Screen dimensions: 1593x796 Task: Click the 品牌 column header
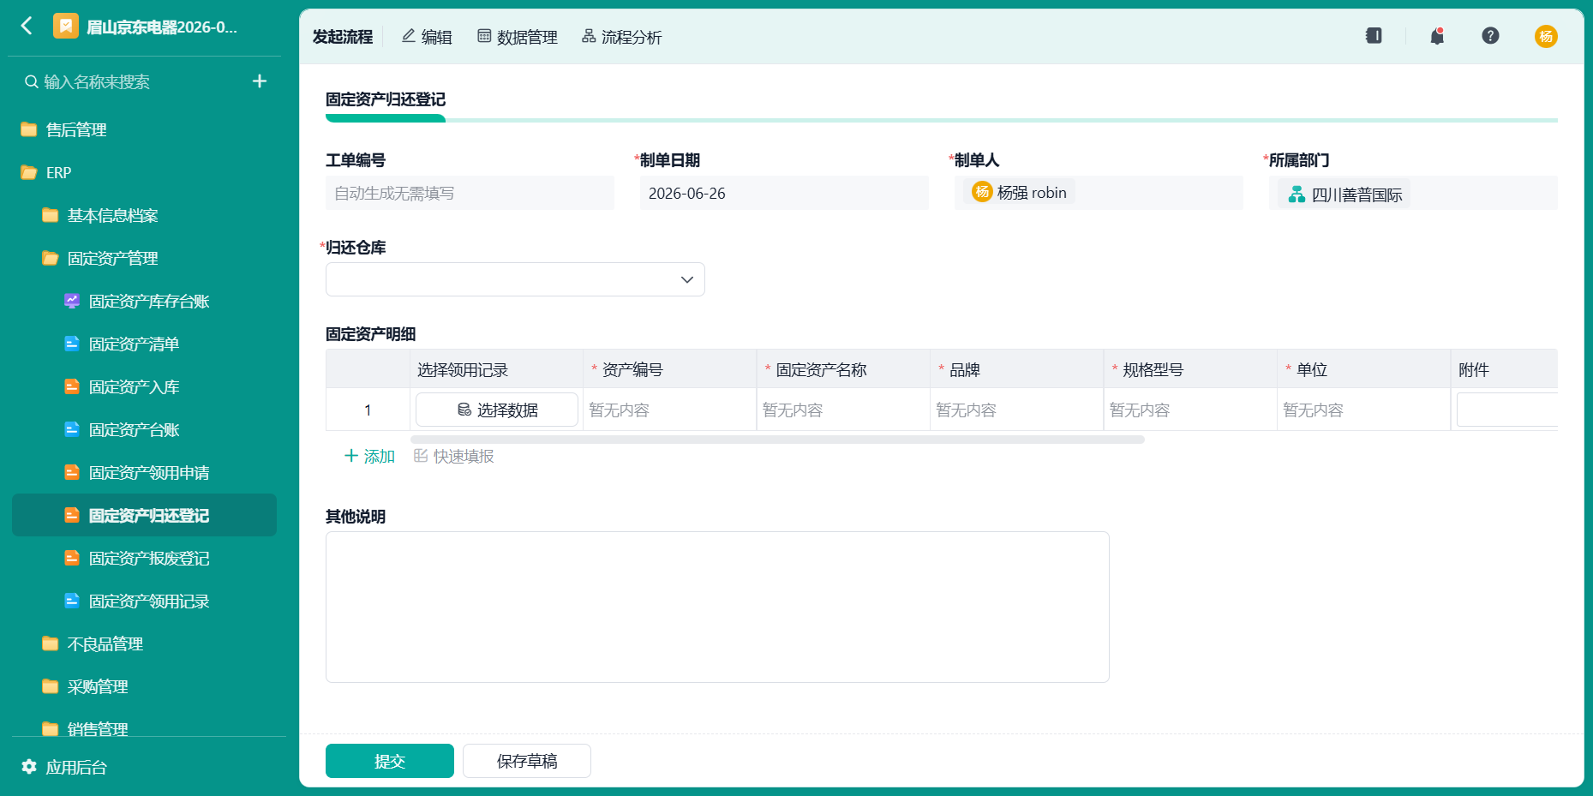[x=1017, y=369]
